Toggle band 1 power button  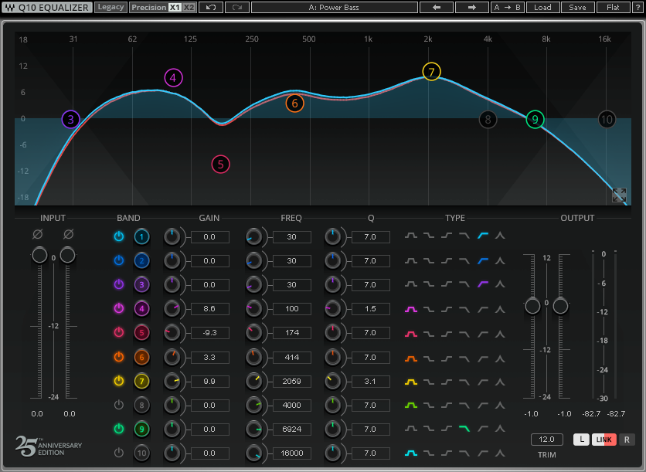(119, 236)
